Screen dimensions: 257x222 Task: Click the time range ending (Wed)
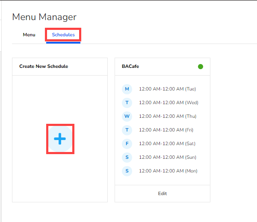(168, 103)
